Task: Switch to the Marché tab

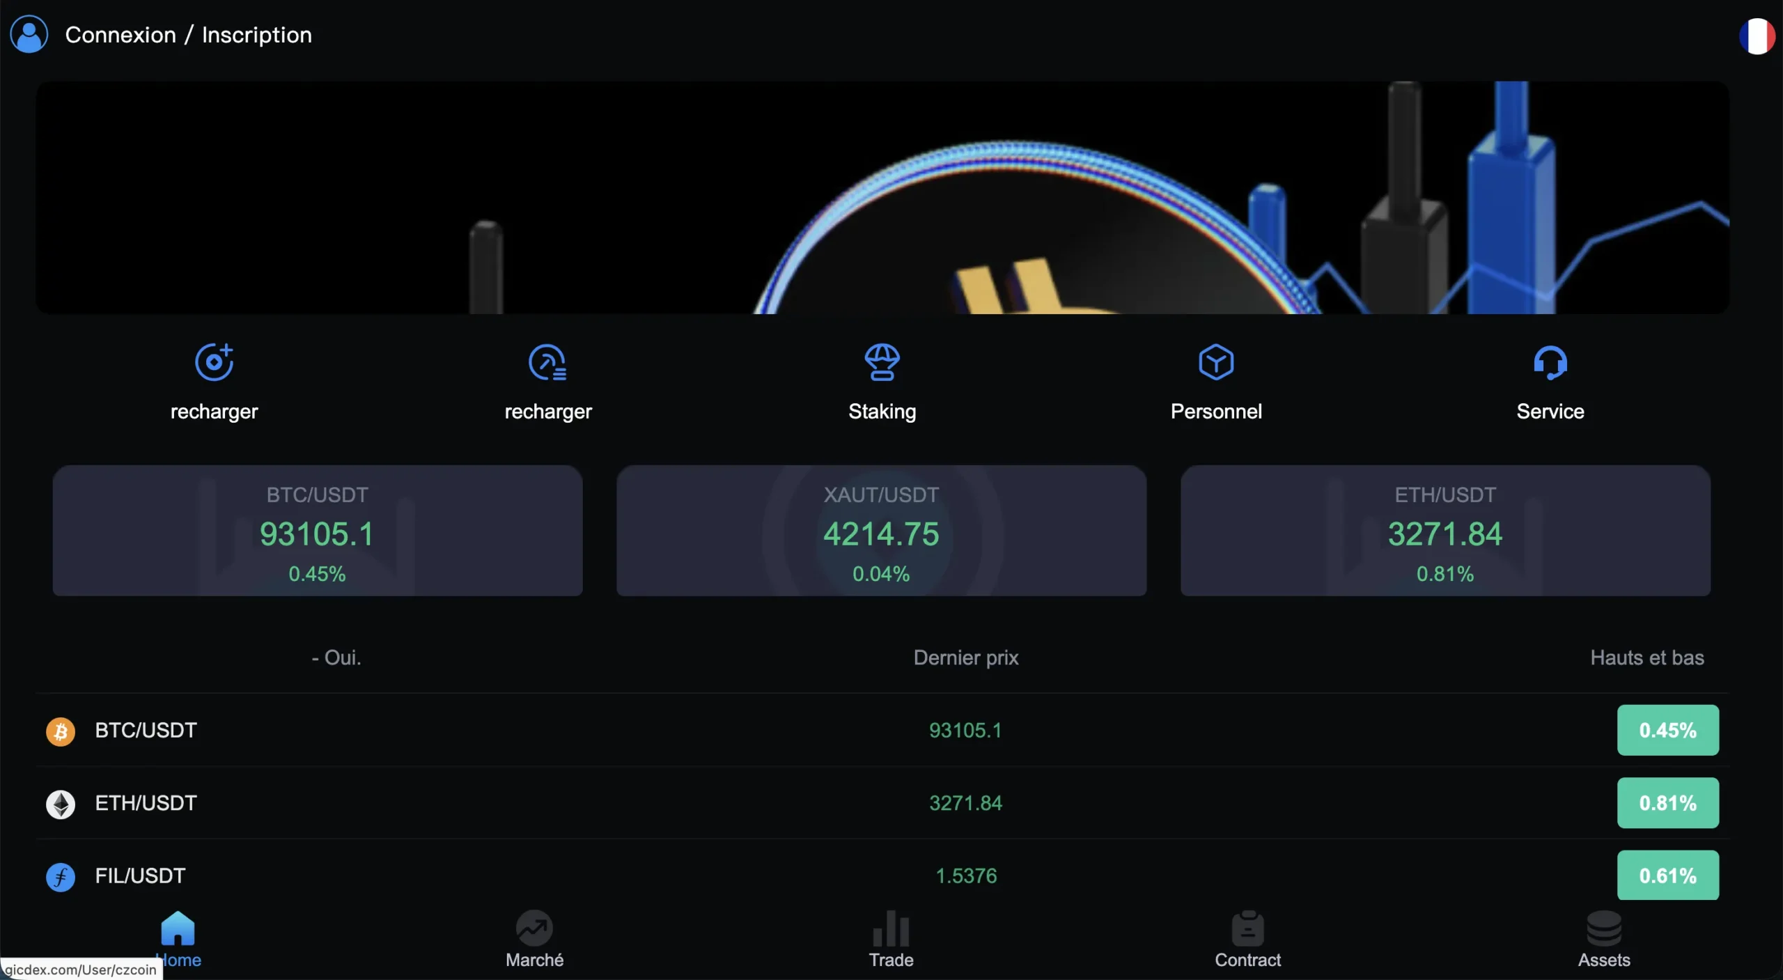Action: click(x=534, y=939)
